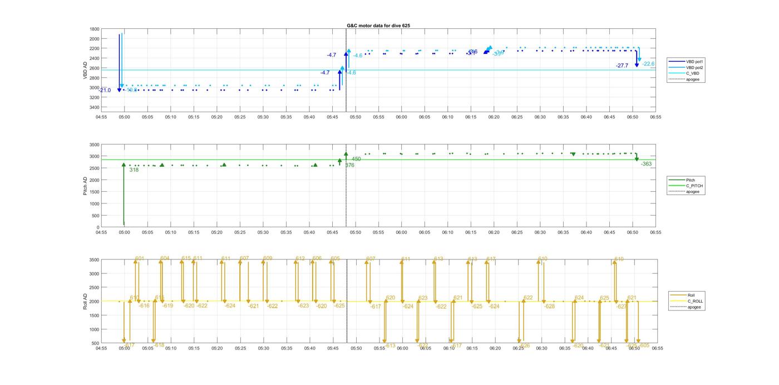Select the -605 label in roll plot

tap(644, 345)
